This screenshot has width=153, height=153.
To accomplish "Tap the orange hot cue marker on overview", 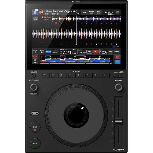I will (x=85, y=56).
